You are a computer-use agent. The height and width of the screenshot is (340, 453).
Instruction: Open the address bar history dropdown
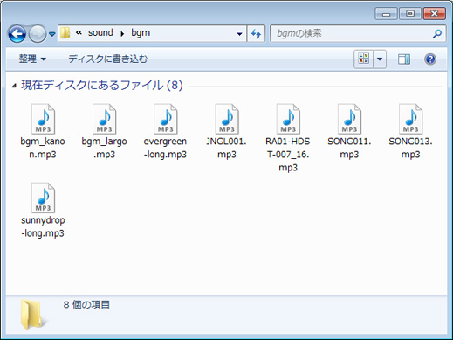pos(240,34)
